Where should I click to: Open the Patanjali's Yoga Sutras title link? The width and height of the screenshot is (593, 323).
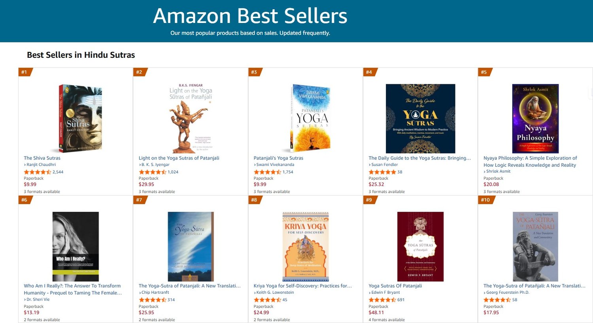[278, 158]
